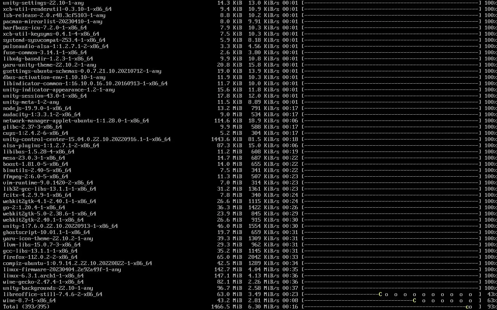This screenshot has height=310, width=497.
Task: Click the wine-gecko-2.47.4-1-x86_64 entry
Action: tap(43, 282)
